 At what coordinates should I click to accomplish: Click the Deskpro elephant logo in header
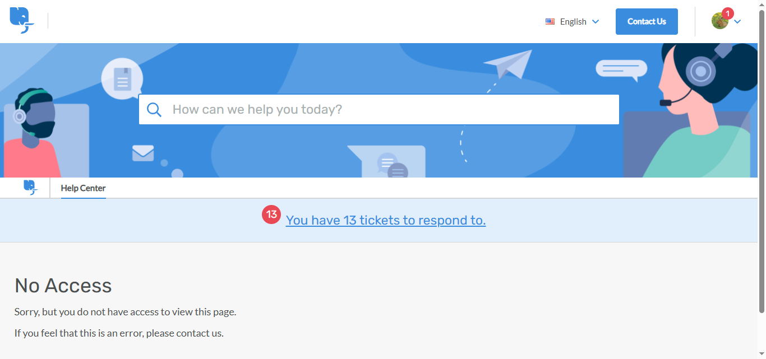pos(21,21)
